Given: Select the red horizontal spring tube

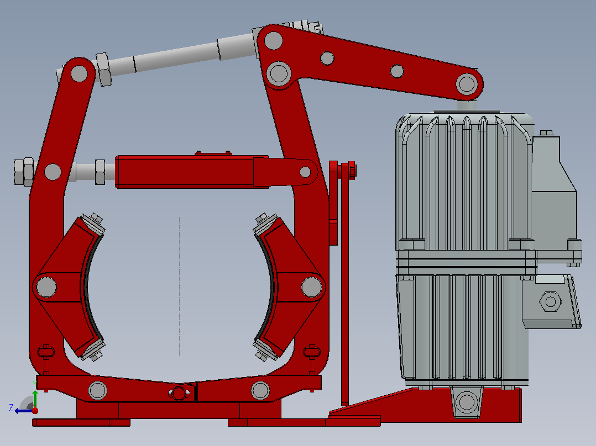Looking at the screenshot, I should coord(192,172).
